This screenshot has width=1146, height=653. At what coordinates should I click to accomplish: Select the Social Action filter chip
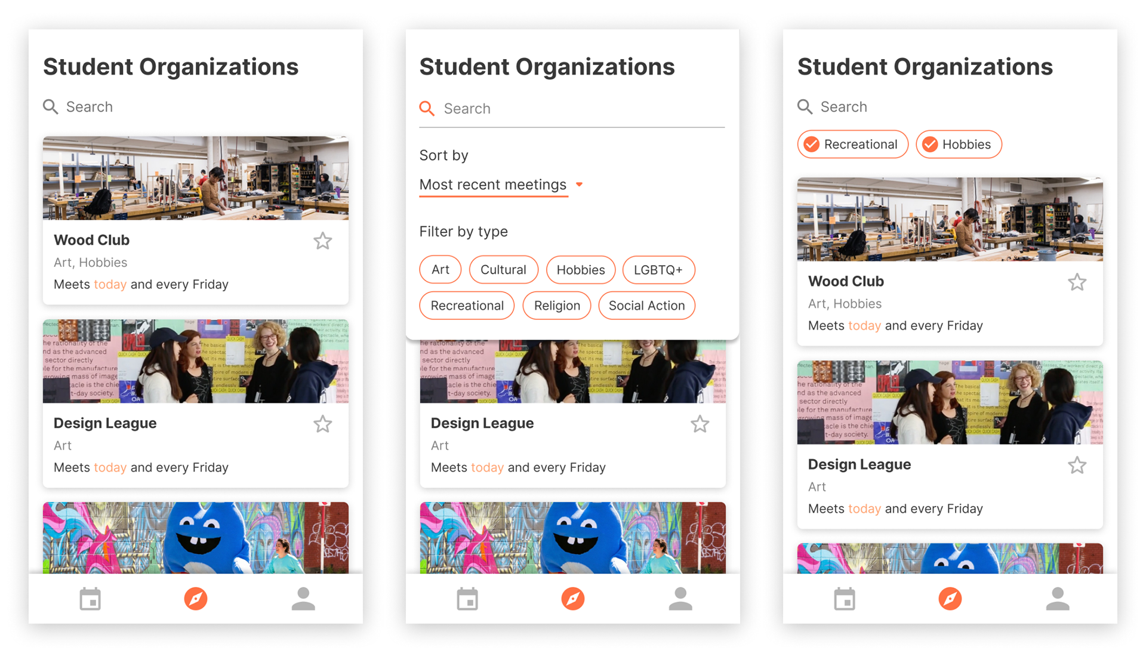[x=646, y=306]
